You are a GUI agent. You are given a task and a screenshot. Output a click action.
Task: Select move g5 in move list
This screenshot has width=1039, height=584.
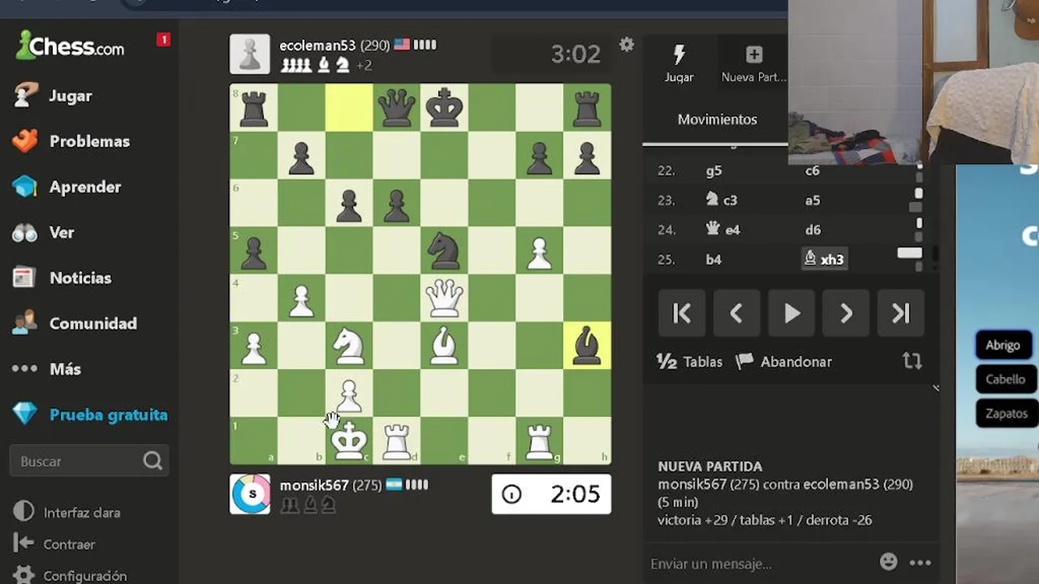click(714, 170)
